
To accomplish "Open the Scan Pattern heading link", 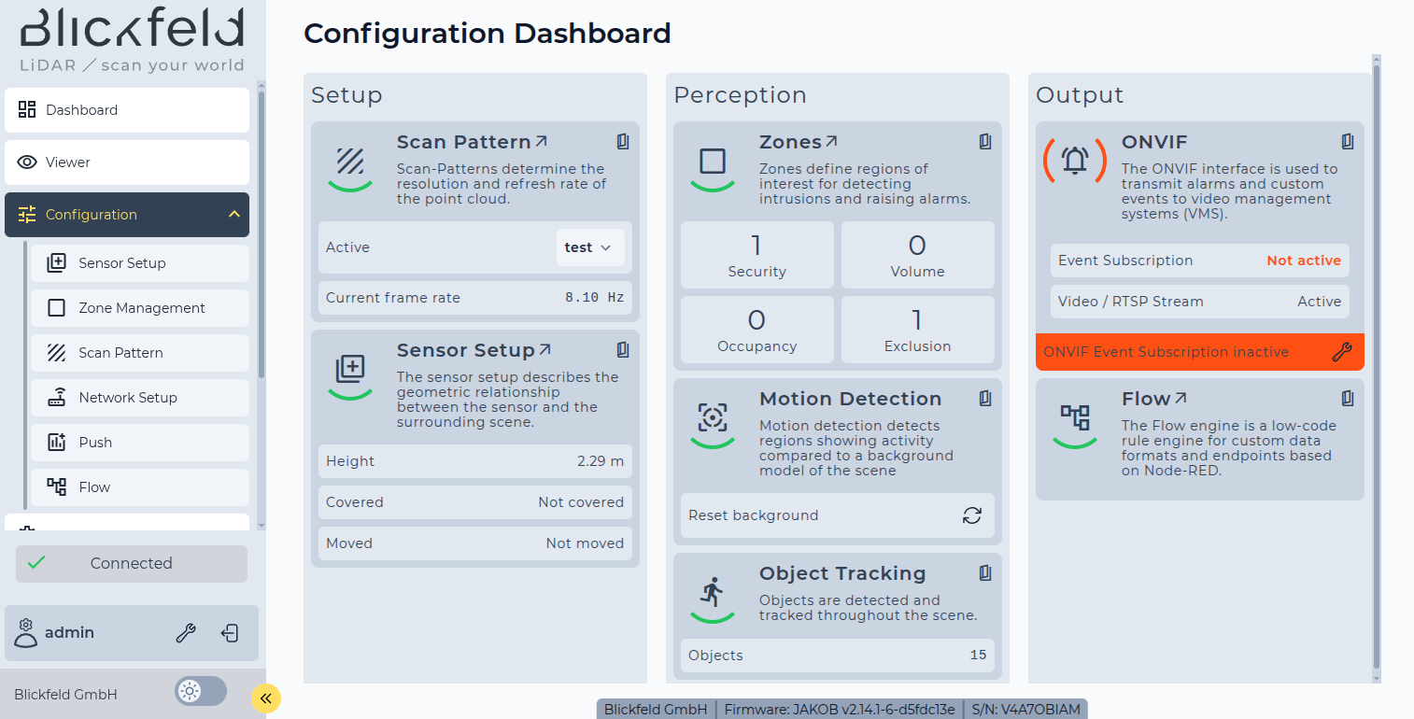I will (x=472, y=142).
